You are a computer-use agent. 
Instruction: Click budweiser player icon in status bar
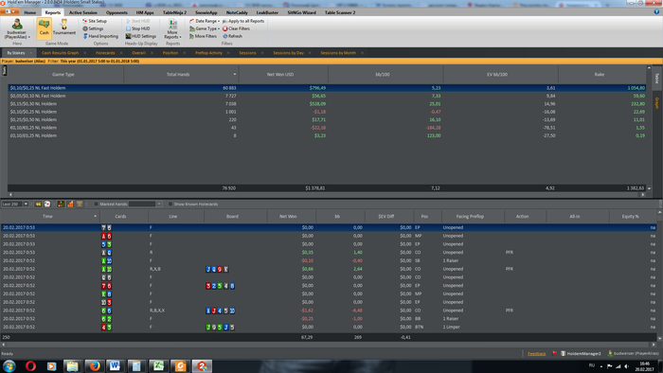(610, 353)
